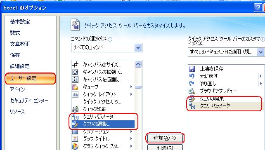Click the command list scrollbar thumb
This screenshot has width=265, height=150.
(138, 87)
